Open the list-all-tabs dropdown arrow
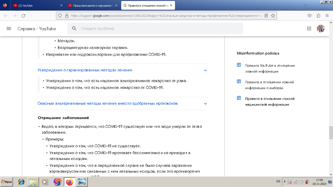333x187 pixels. [305, 6]
